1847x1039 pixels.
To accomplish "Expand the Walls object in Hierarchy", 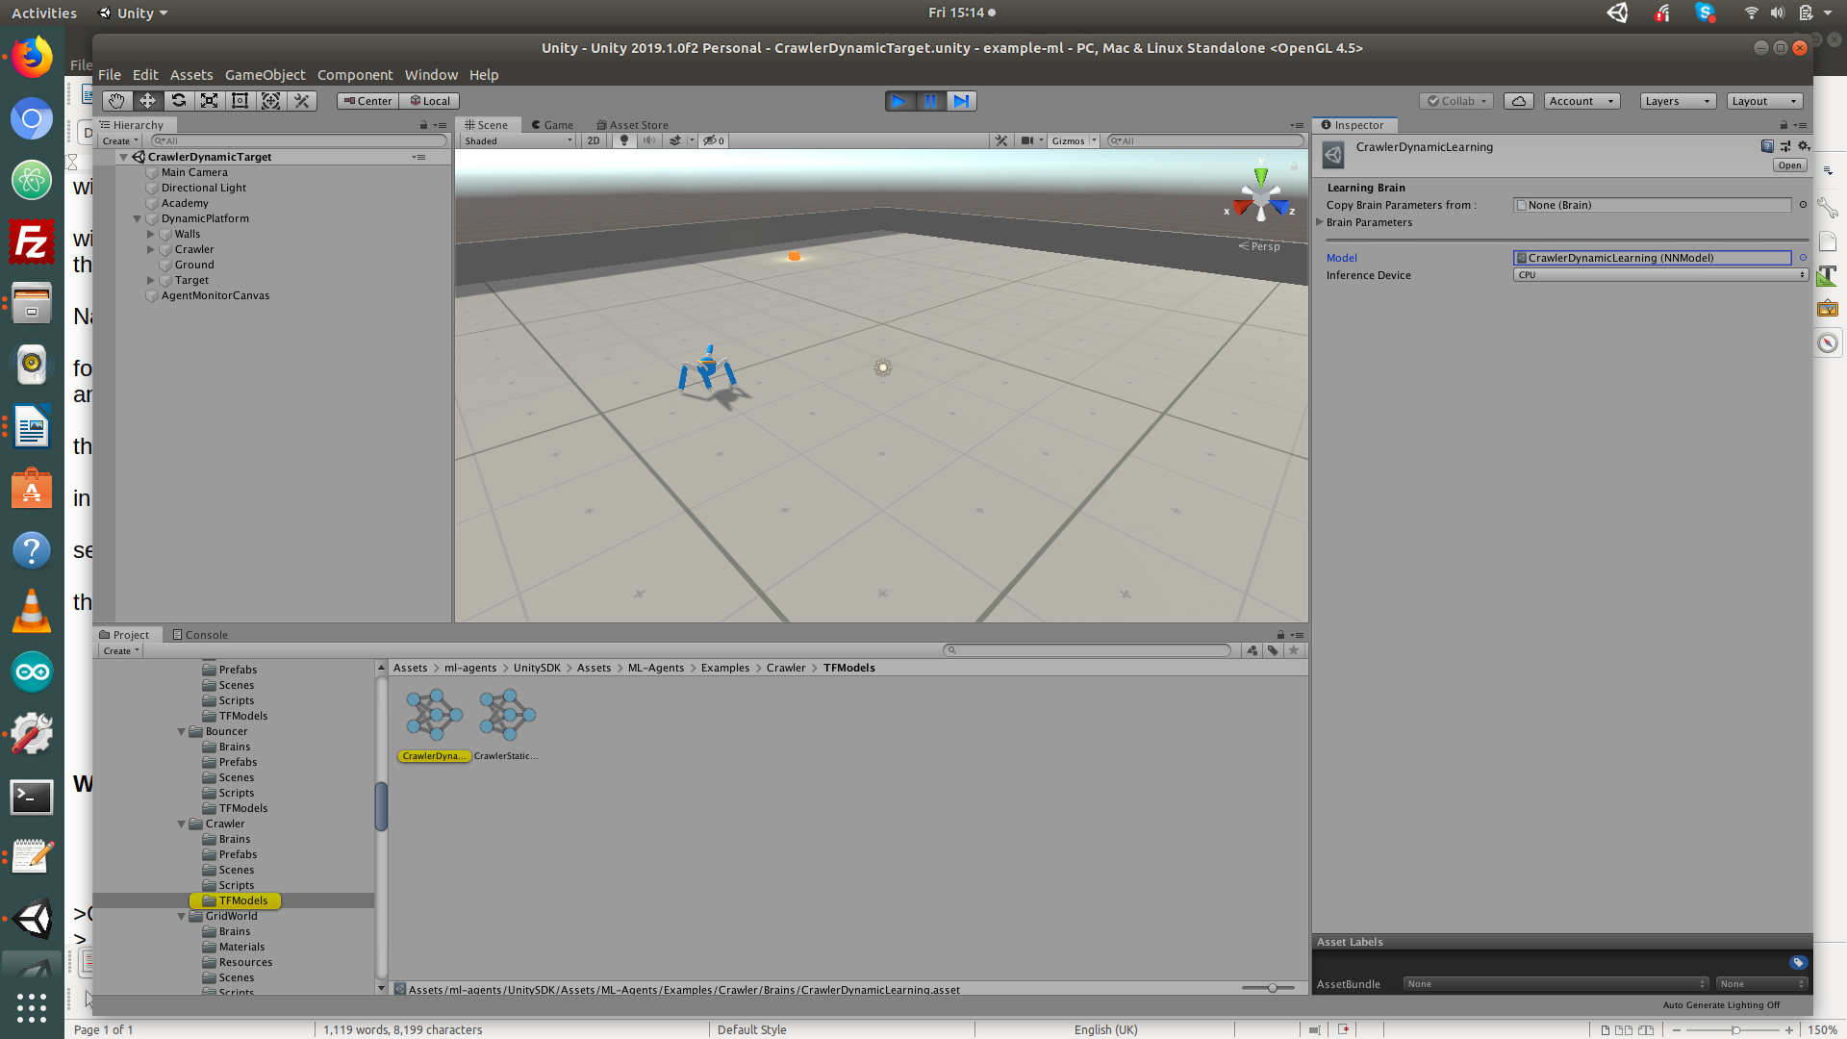I will tap(151, 234).
